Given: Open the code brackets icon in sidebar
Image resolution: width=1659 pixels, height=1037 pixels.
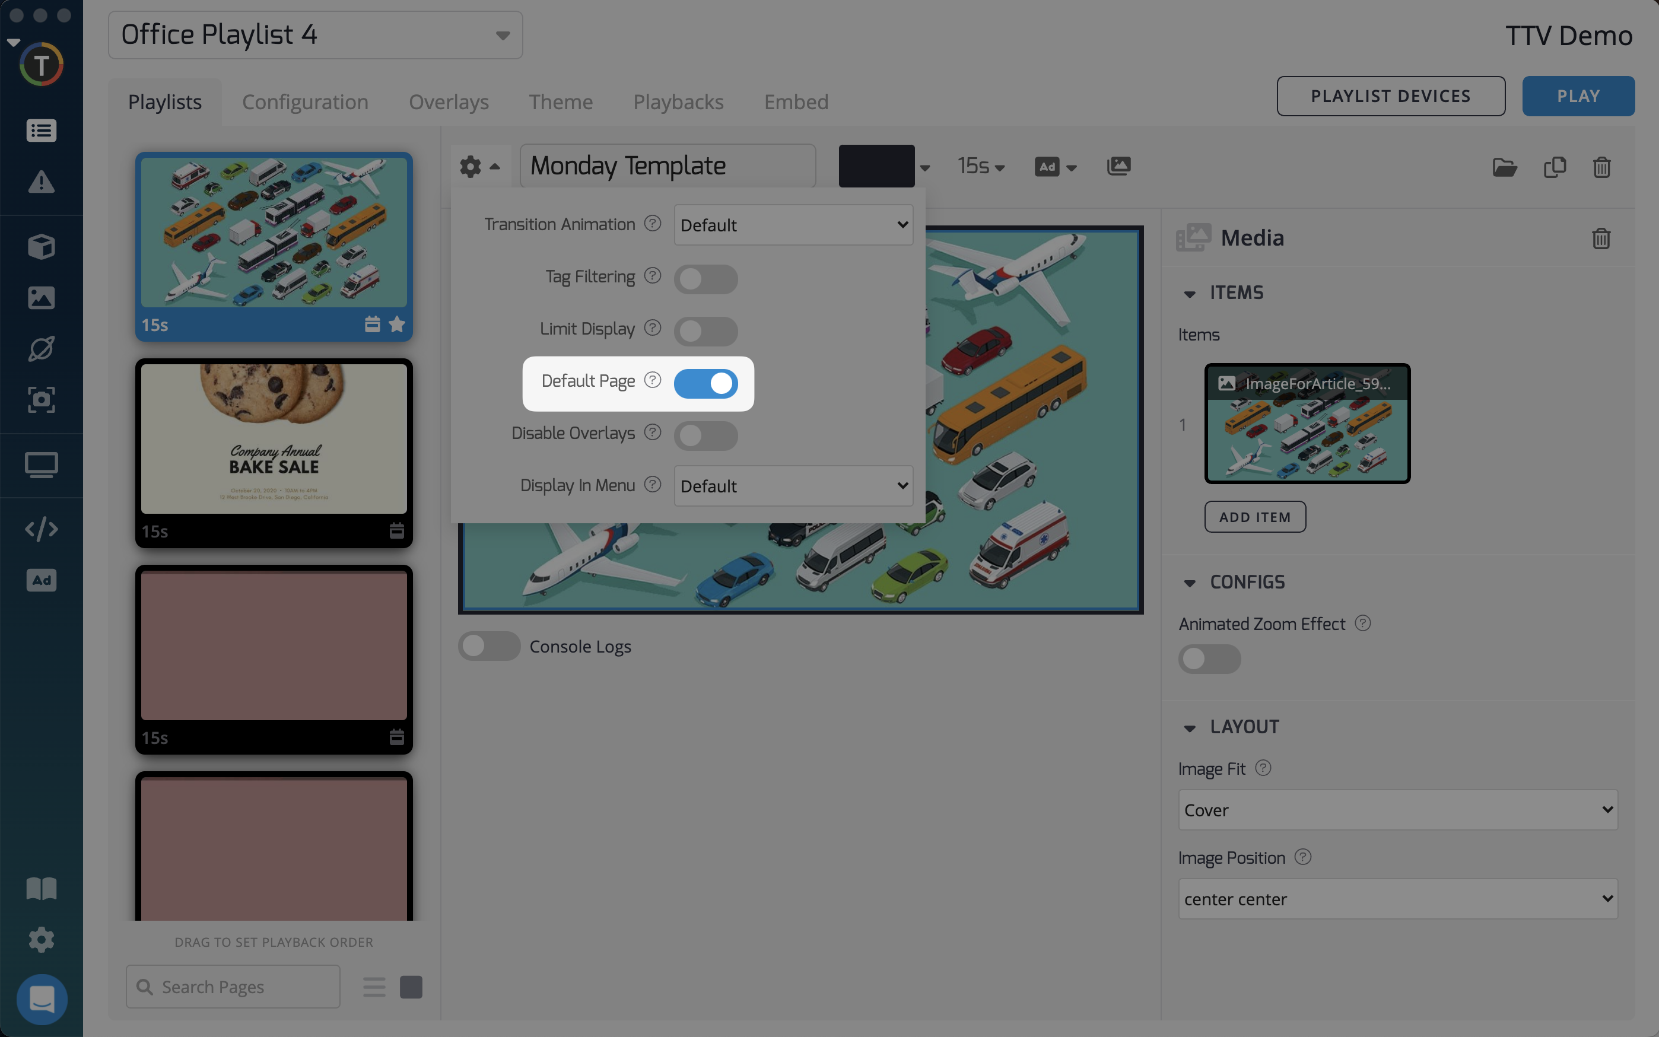Looking at the screenshot, I should pos(41,529).
